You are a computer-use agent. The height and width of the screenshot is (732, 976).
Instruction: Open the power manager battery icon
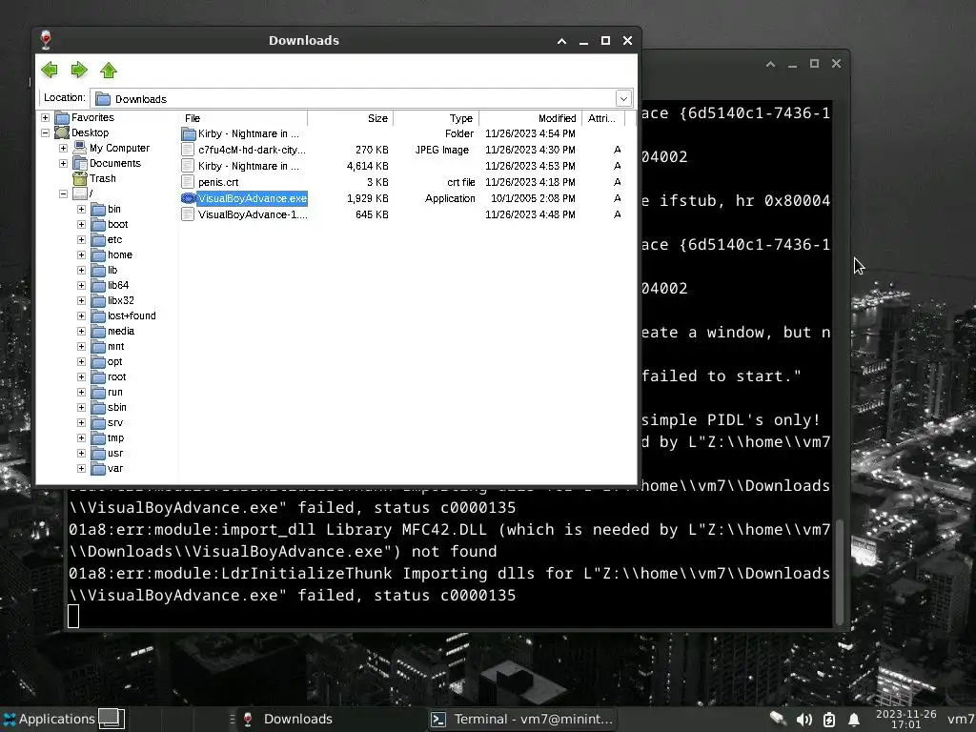829,720
